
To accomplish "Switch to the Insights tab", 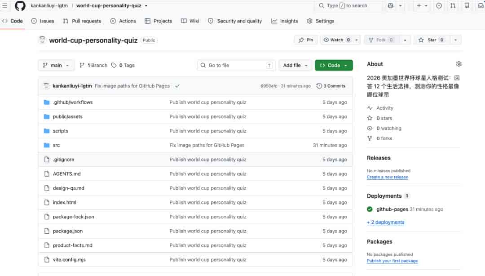I will pyautogui.click(x=285, y=21).
